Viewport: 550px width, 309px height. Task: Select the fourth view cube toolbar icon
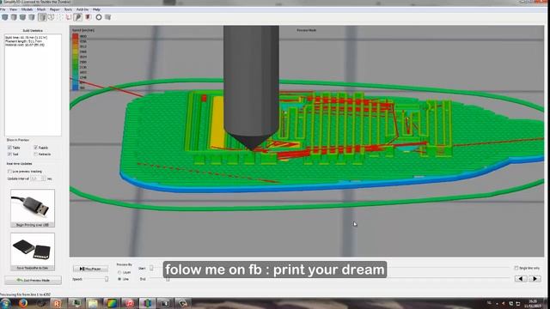[32, 17]
